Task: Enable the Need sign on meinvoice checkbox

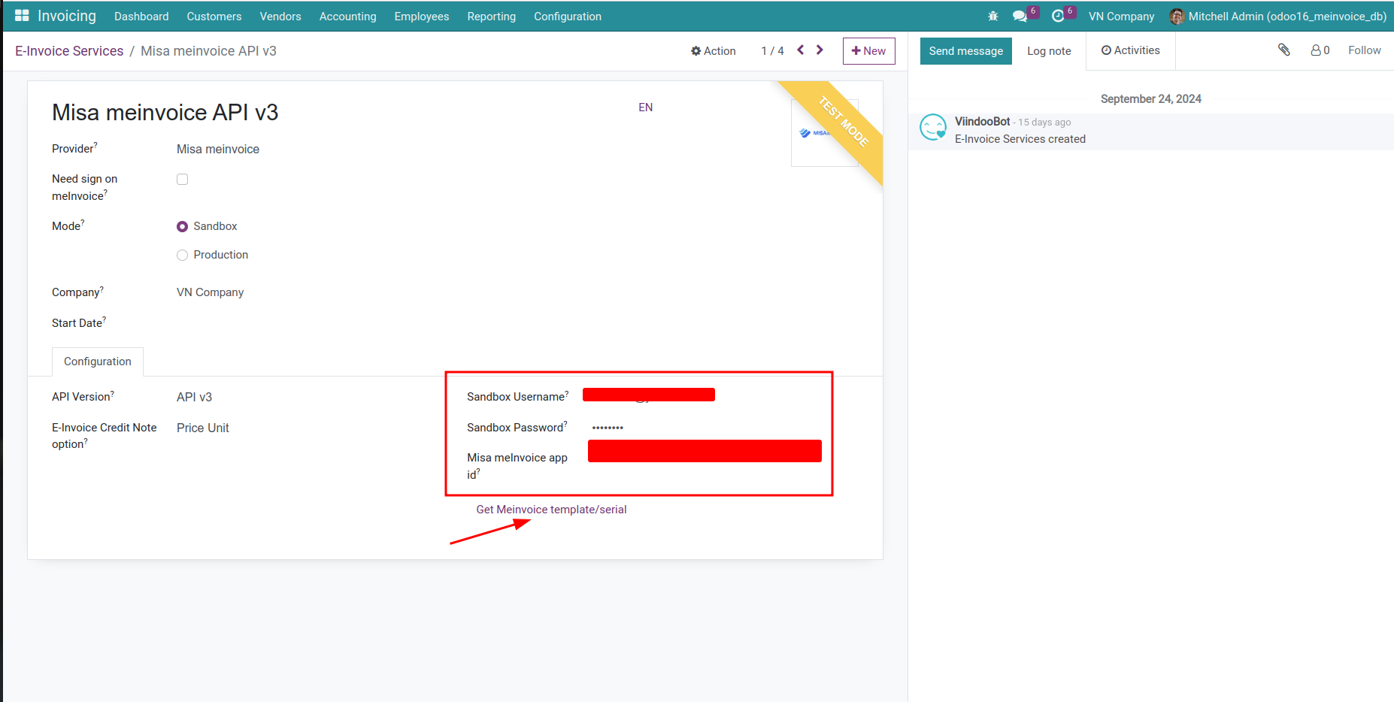Action: pos(182,179)
